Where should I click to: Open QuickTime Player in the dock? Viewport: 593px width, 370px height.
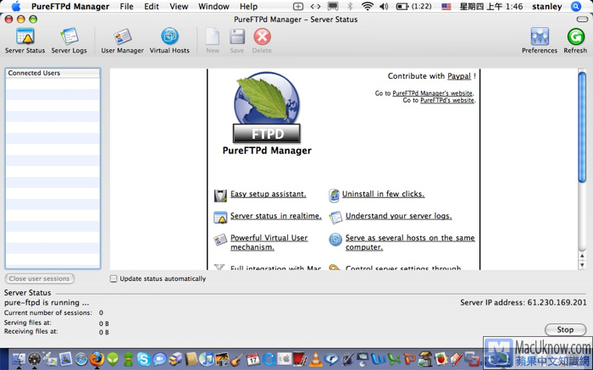click(x=269, y=359)
